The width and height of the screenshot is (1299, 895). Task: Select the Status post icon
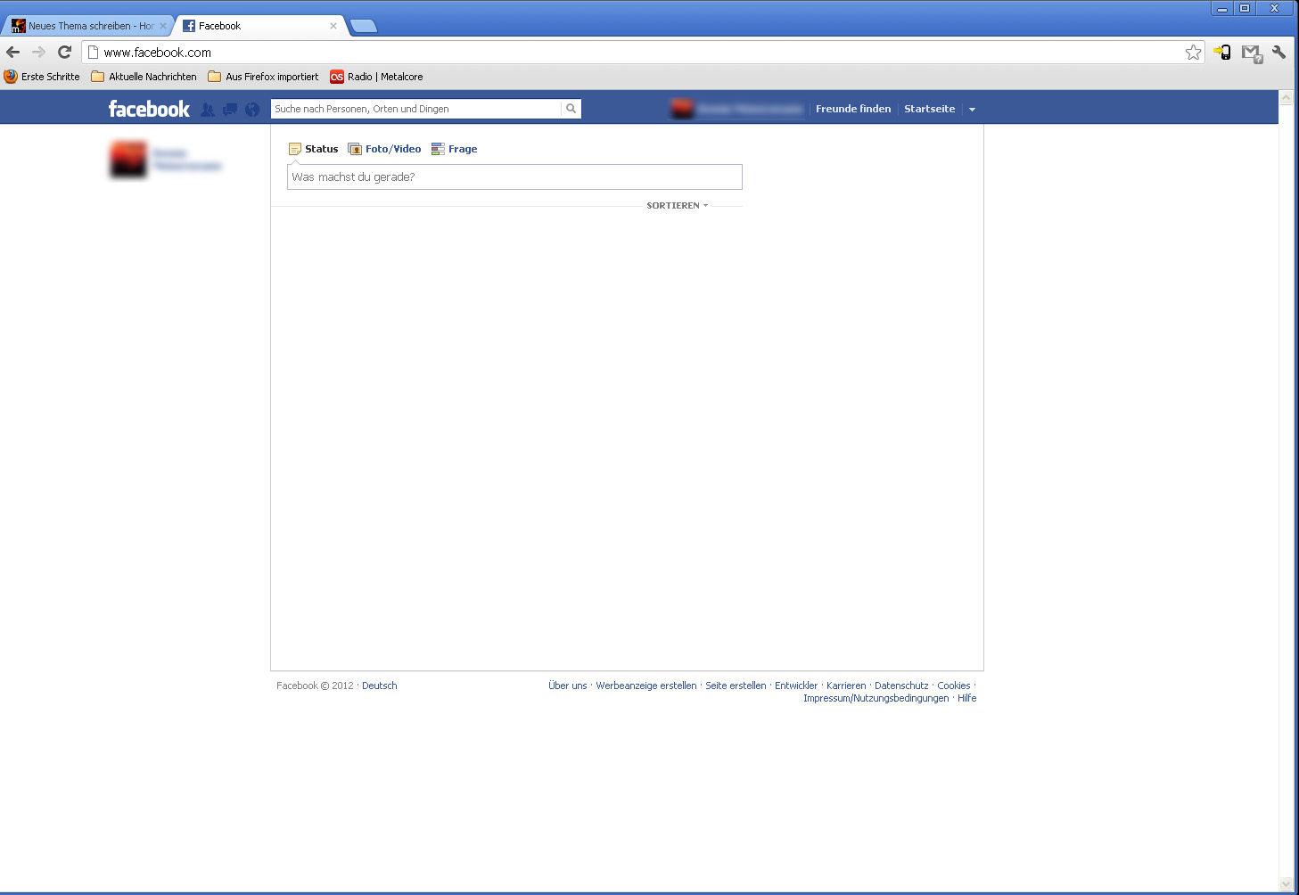click(295, 148)
